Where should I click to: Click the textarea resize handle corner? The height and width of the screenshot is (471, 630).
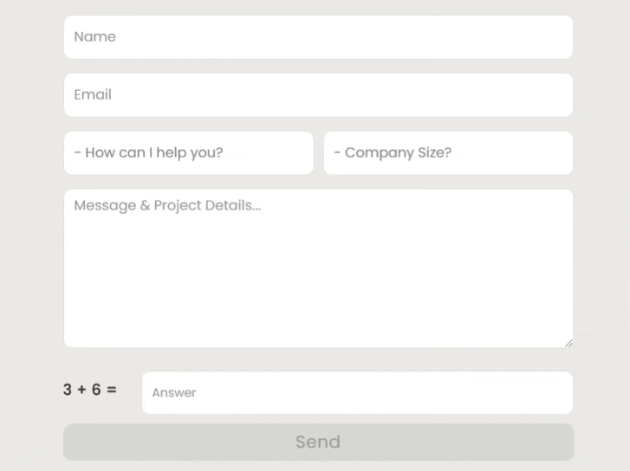coord(568,343)
